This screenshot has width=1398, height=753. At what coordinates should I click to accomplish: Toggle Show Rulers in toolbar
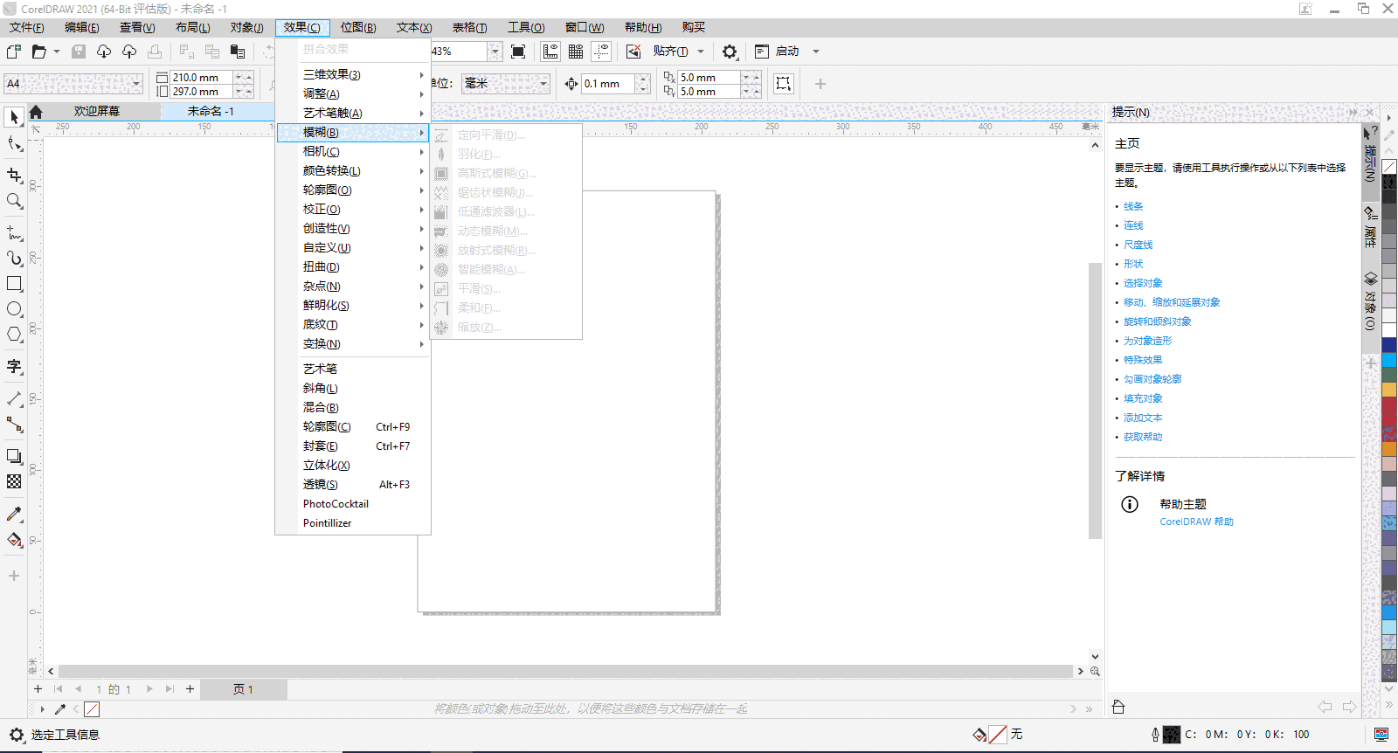click(x=550, y=52)
